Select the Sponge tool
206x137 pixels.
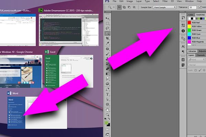point(107,84)
